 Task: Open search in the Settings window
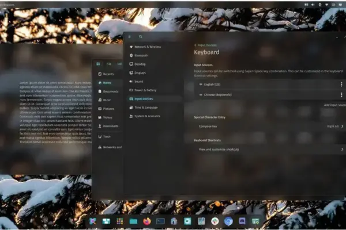(x=140, y=37)
